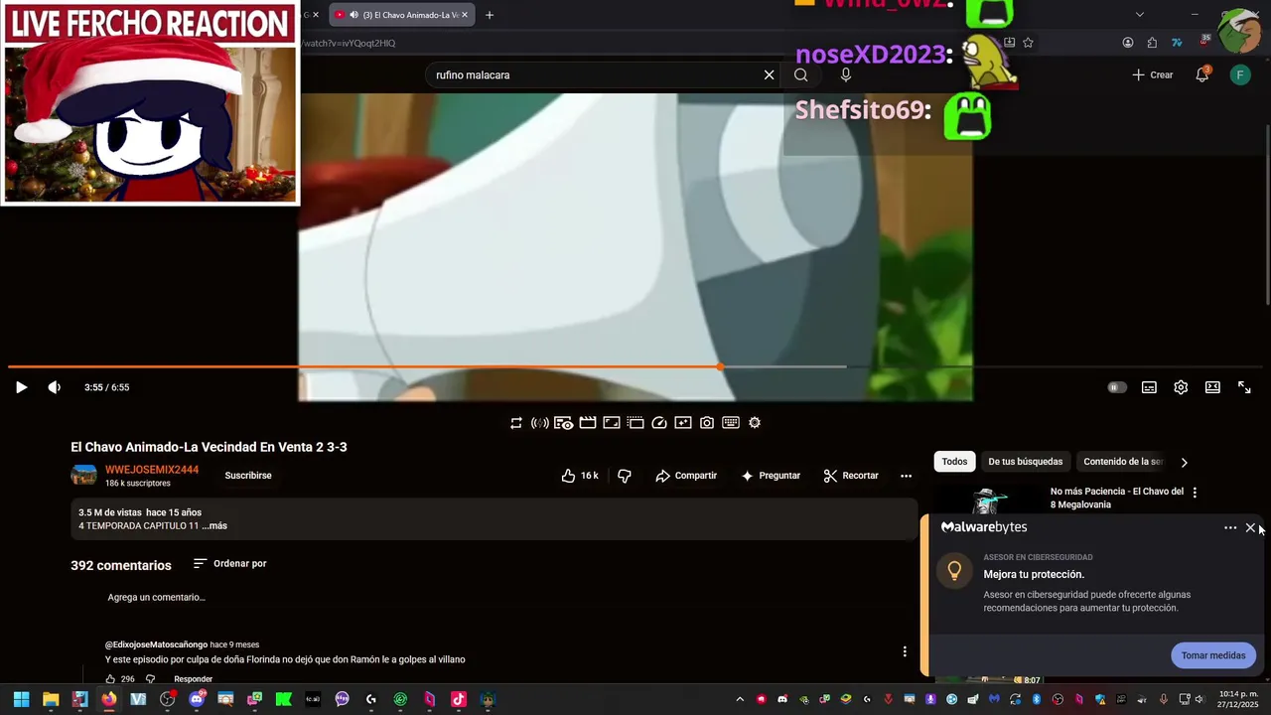Open the browser tab list chevron
This screenshot has width=1271, height=715.
(1140, 15)
